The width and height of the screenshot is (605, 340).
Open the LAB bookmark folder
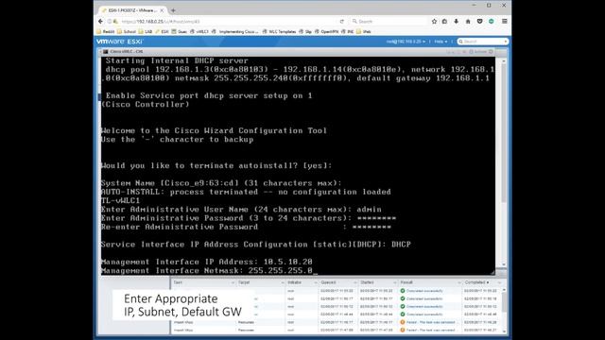(146, 31)
